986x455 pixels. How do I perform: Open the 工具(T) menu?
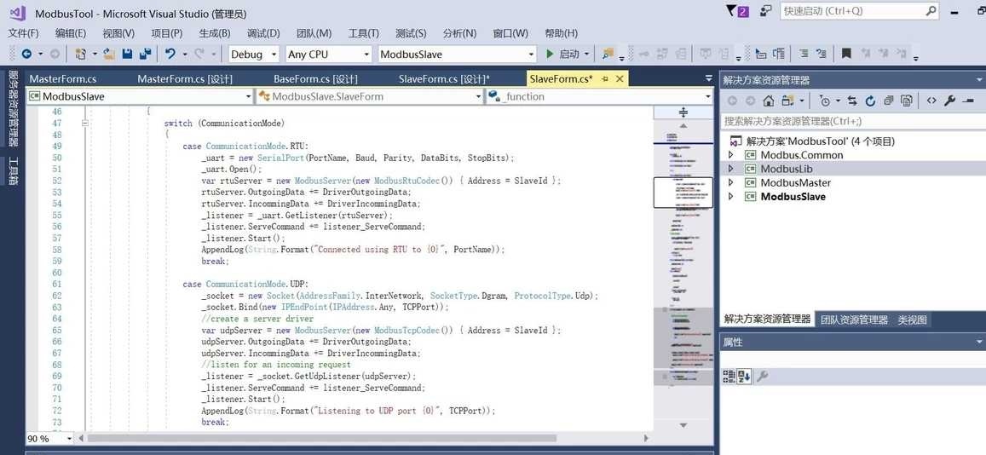click(x=363, y=33)
